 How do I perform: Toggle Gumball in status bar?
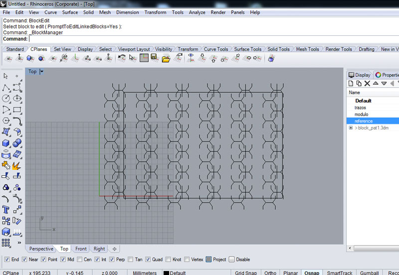(x=369, y=273)
